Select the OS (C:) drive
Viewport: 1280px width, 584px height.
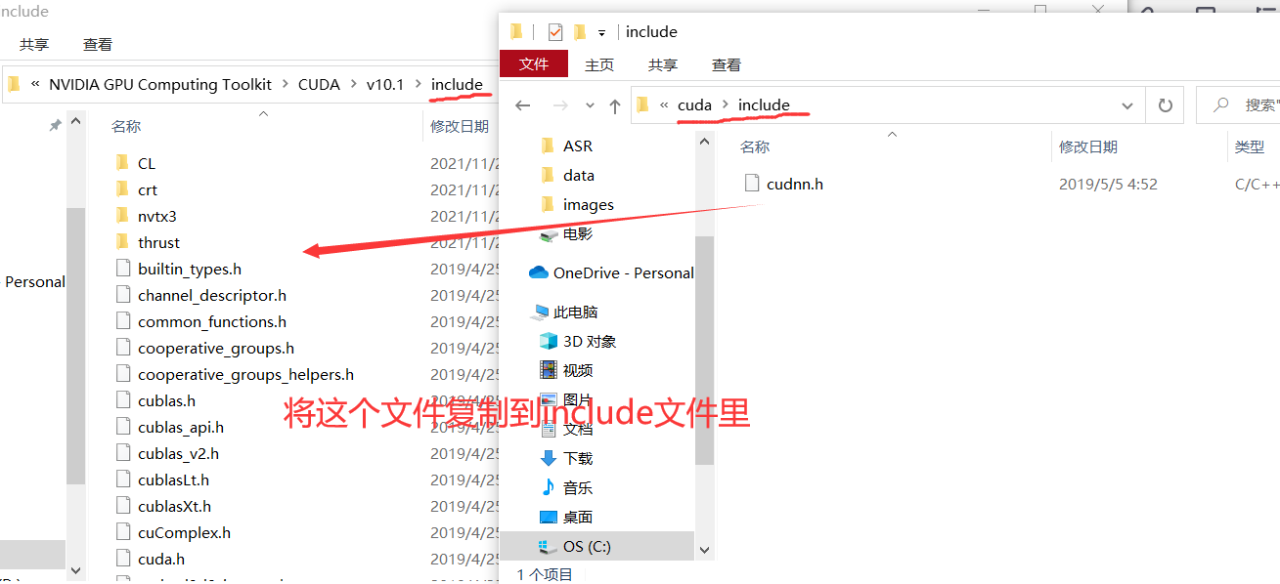coord(597,546)
